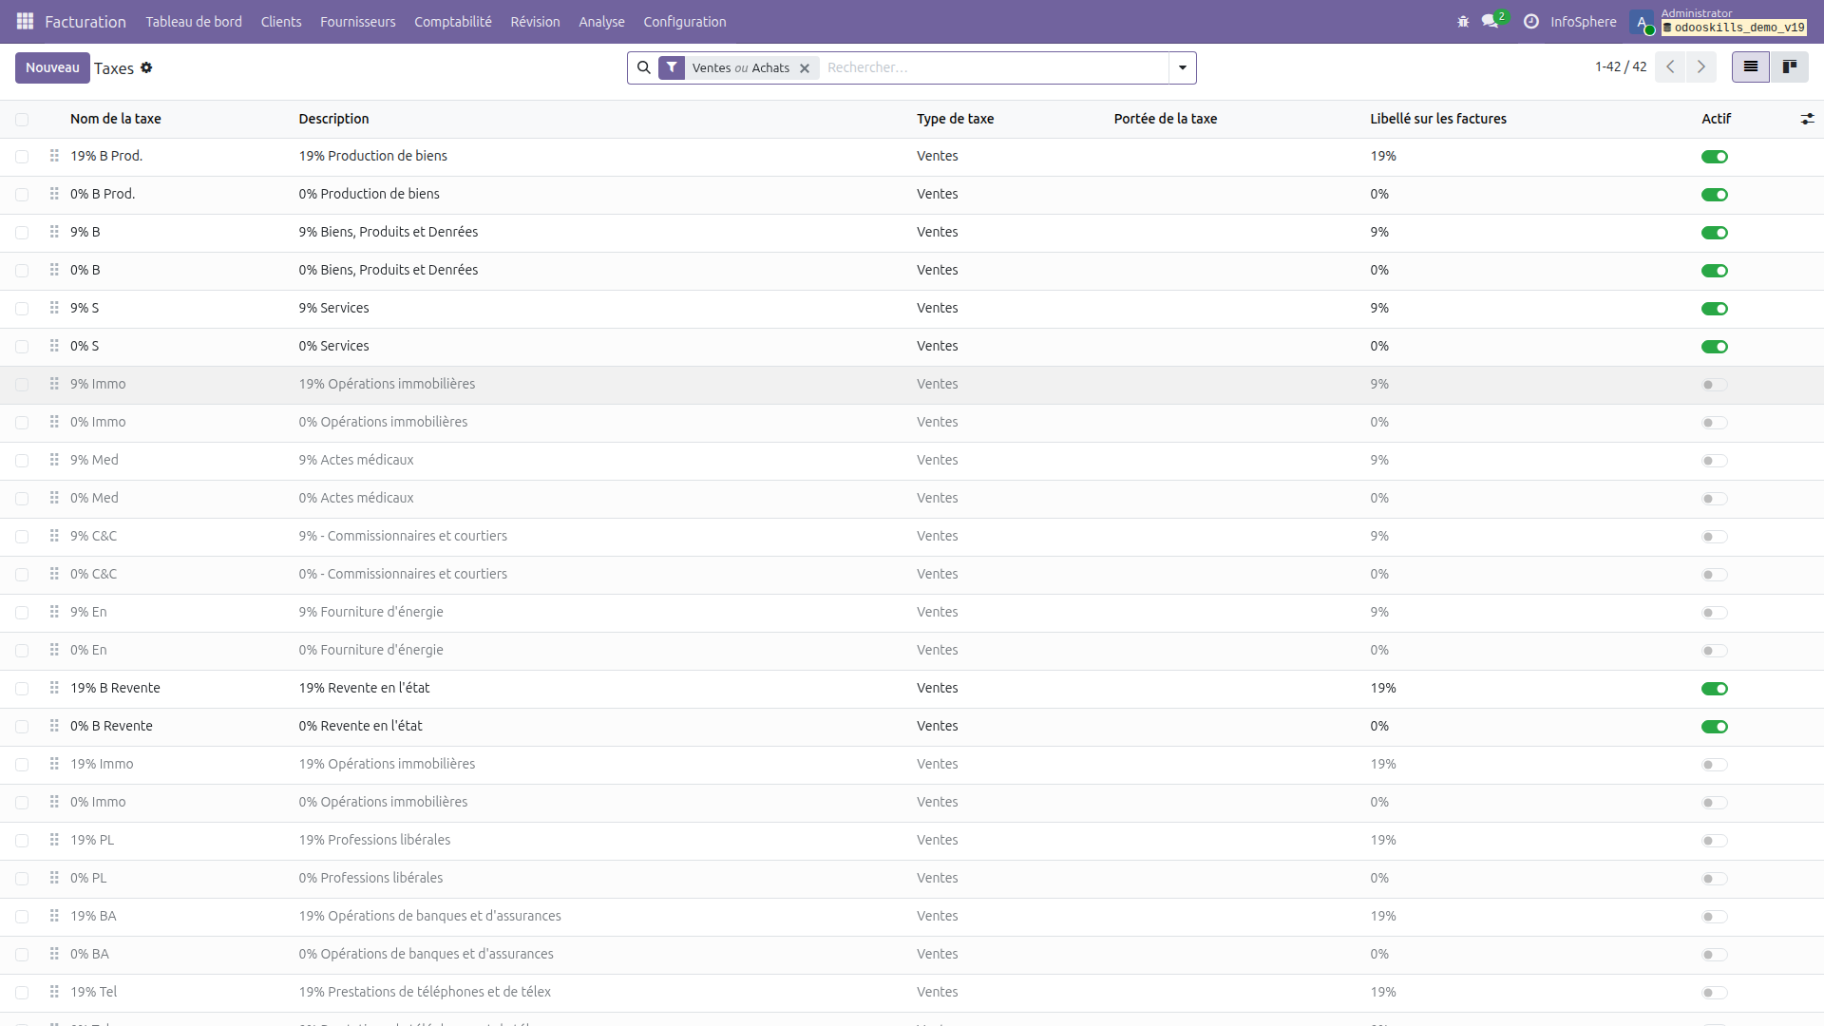
Task: Report a bug via the debug icon
Action: click(x=1463, y=21)
